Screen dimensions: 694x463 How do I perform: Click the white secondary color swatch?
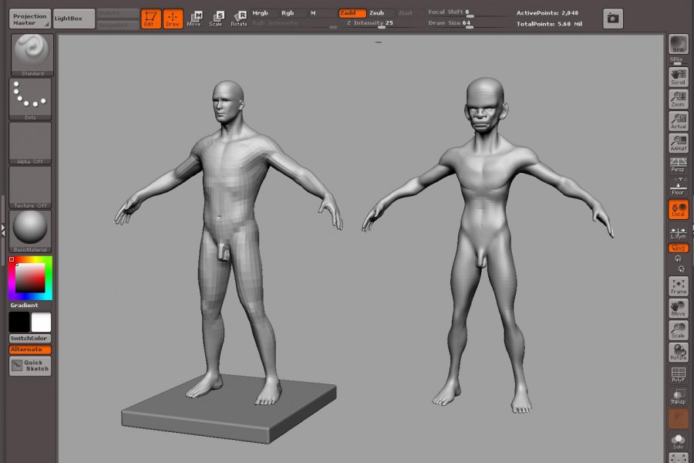pos(41,322)
